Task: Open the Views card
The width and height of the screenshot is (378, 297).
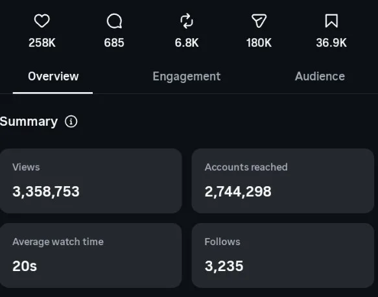Action: pyautogui.click(x=91, y=181)
